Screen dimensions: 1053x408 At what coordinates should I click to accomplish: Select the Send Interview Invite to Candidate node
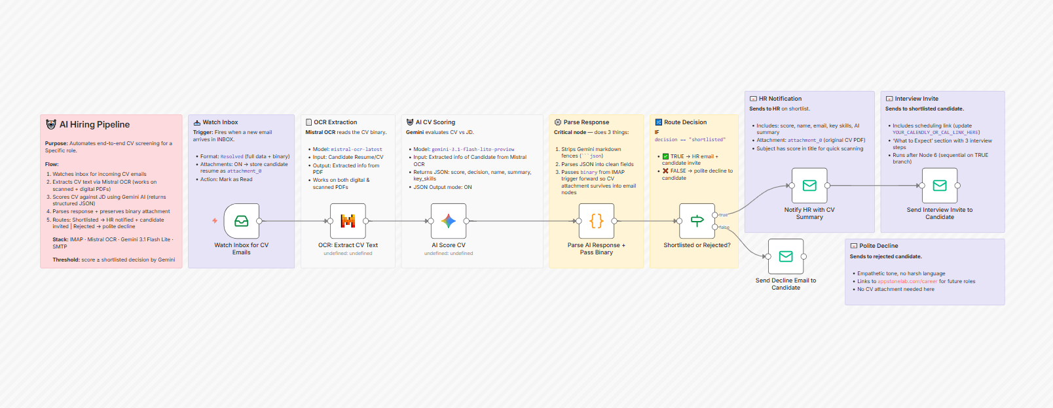[x=939, y=186]
